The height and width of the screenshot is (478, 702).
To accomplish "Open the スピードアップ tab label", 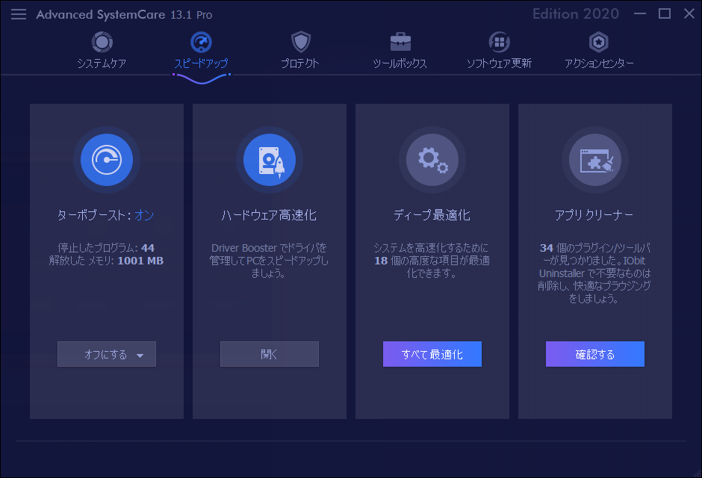I will 201,63.
